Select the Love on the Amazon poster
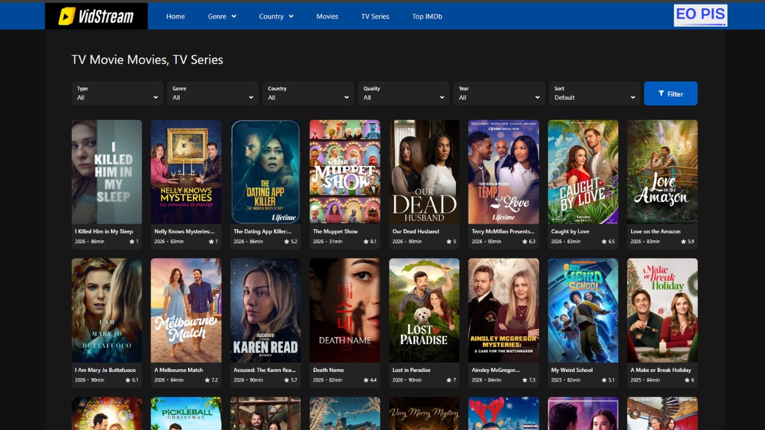Viewport: 765px width, 430px height. 662,171
